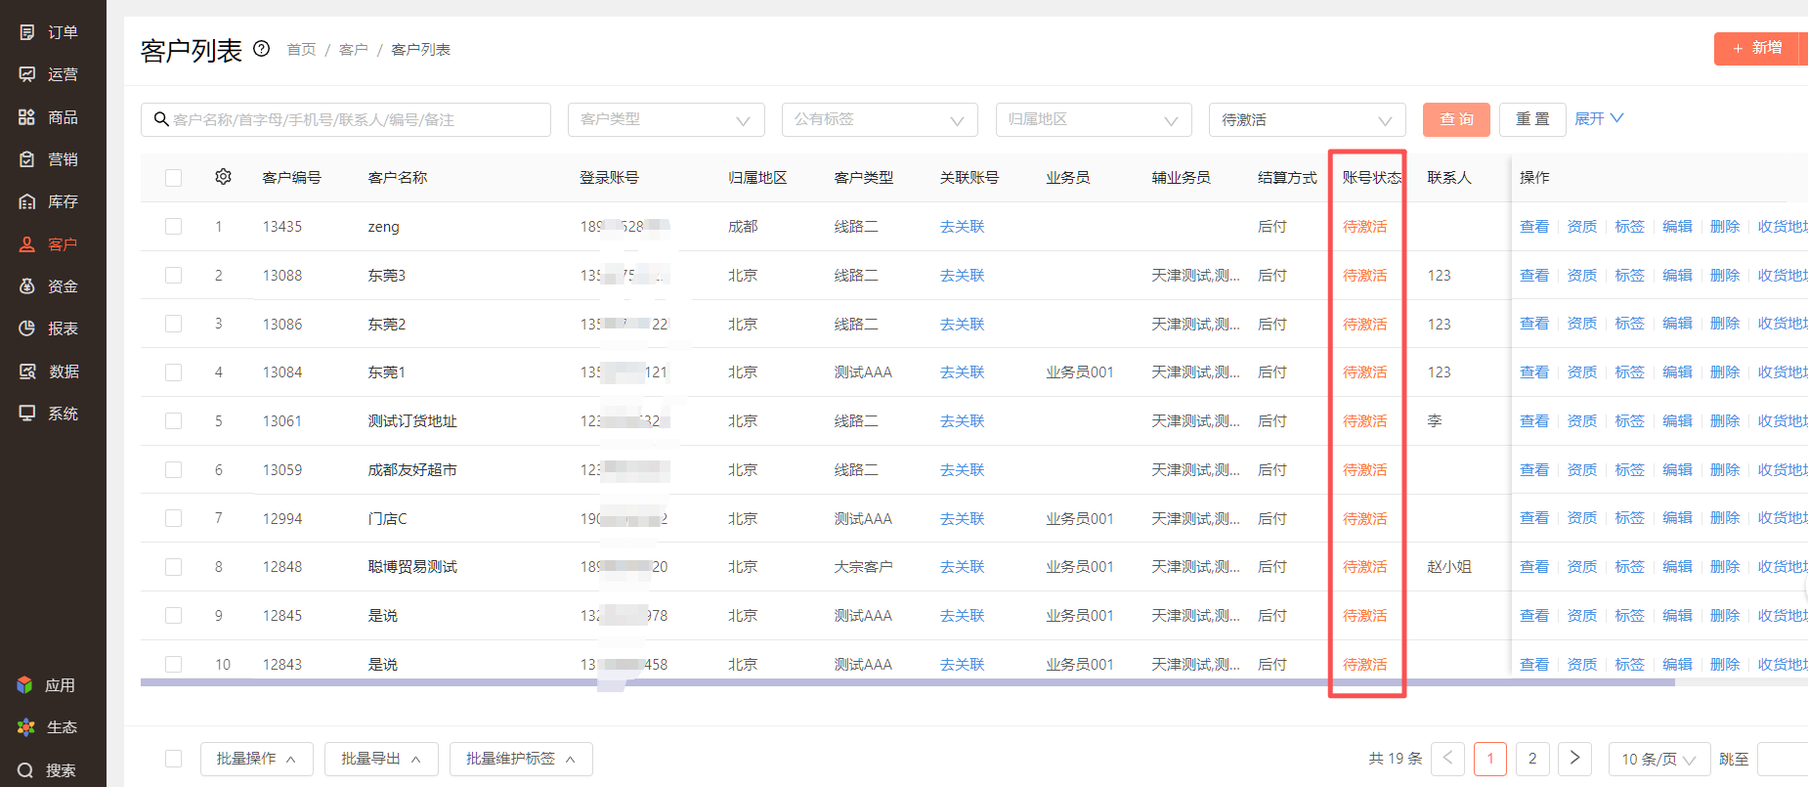This screenshot has width=1808, height=787.
Task: Go to 首页 in the breadcrumb
Action: pyautogui.click(x=301, y=50)
